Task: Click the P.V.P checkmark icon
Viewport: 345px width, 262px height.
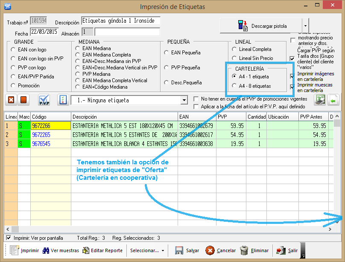Action: pyautogui.click(x=44, y=100)
